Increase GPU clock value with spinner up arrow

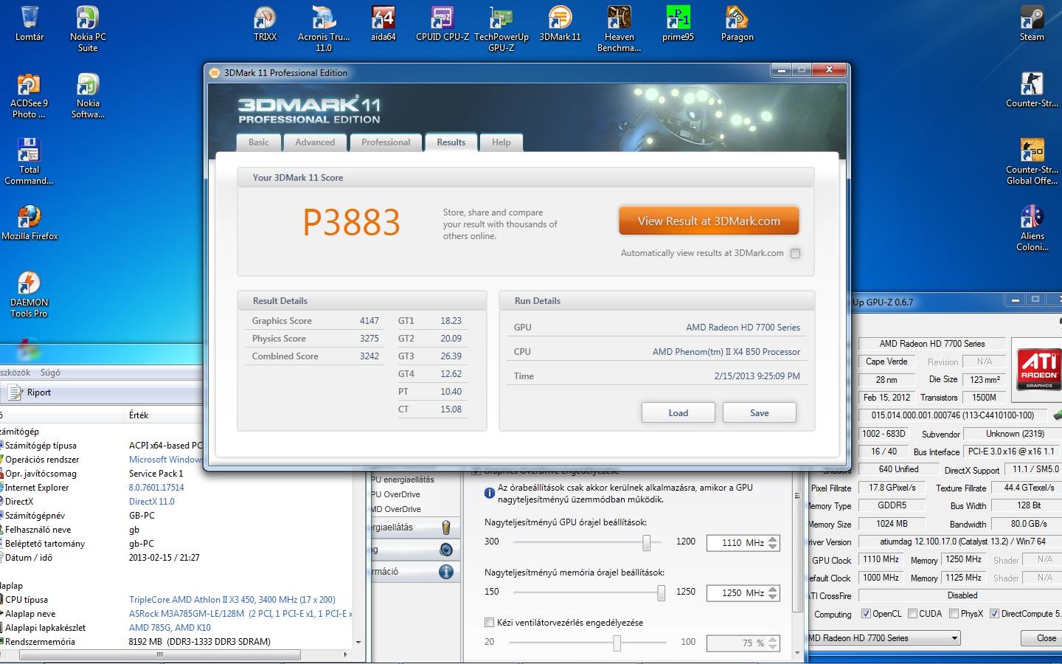[x=773, y=539]
